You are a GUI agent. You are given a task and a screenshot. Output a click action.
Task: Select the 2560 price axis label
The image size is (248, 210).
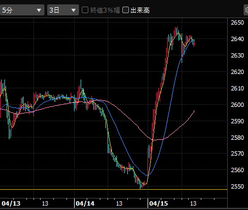click(238, 170)
